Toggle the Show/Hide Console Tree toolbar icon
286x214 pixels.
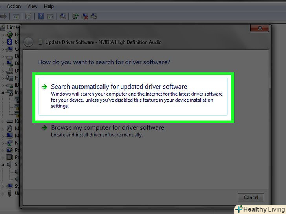(x=16, y=16)
